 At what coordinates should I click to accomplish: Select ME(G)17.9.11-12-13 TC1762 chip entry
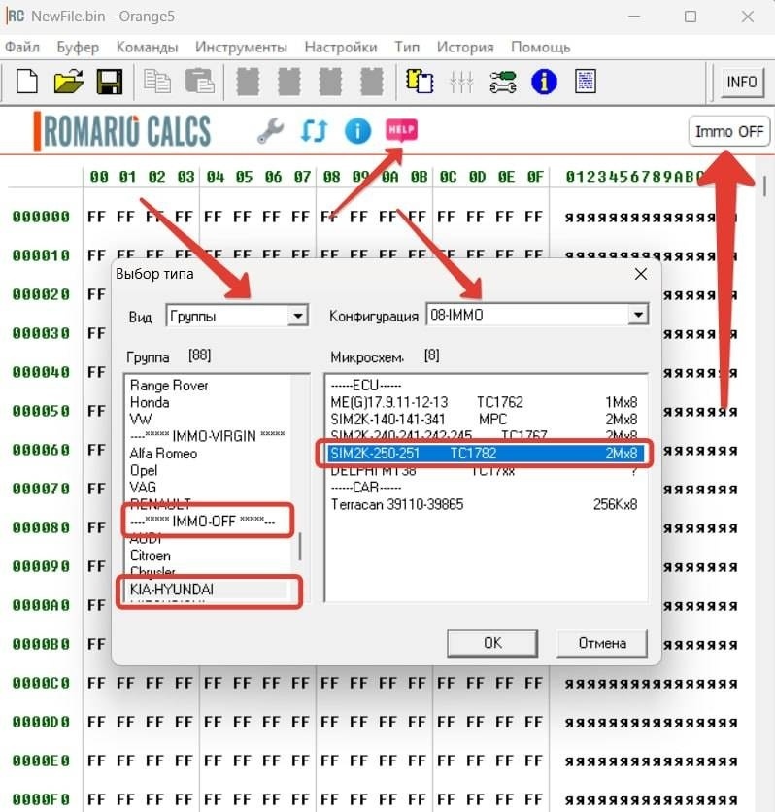[x=484, y=402]
